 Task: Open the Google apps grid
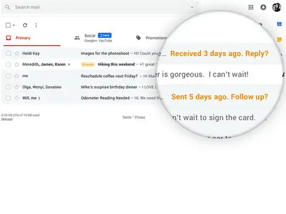point(251,7)
